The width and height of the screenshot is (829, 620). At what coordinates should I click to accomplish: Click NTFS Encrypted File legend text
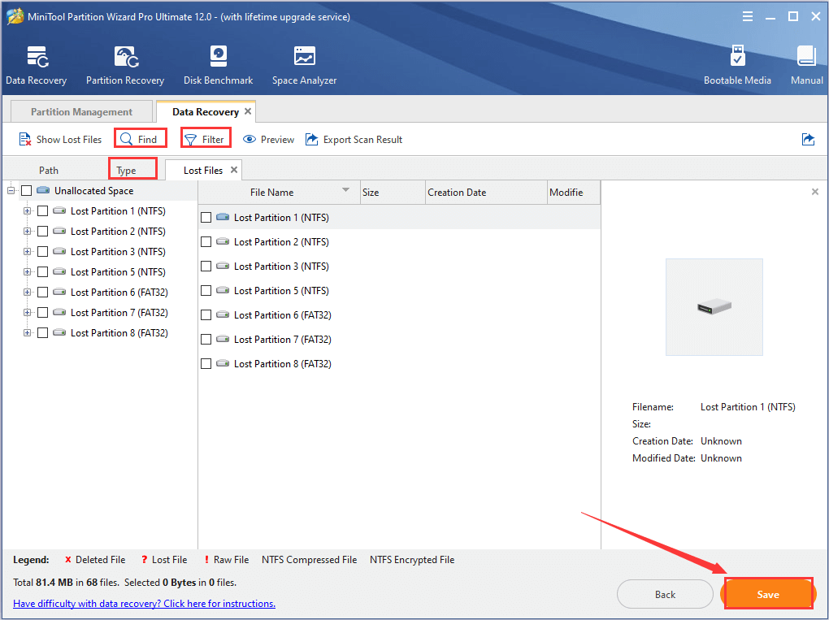(412, 559)
